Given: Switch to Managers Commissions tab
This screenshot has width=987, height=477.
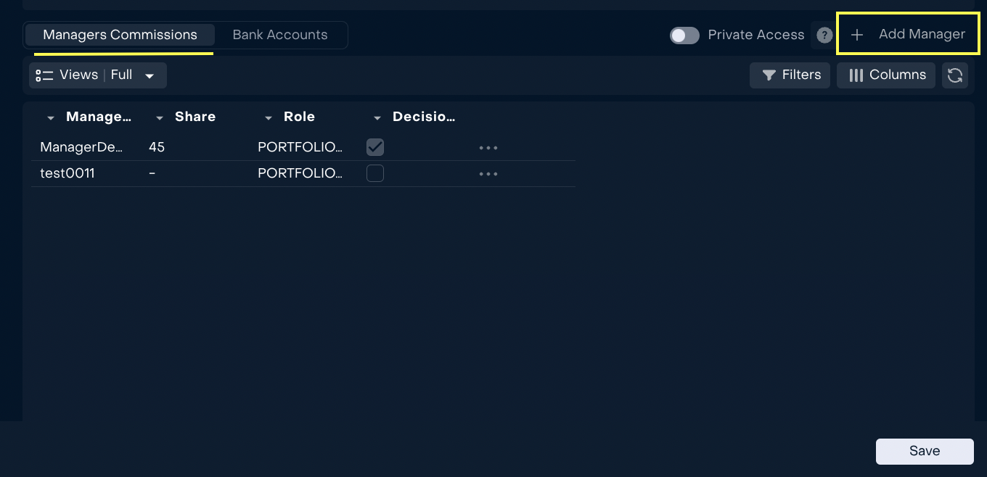Looking at the screenshot, I should click(120, 35).
